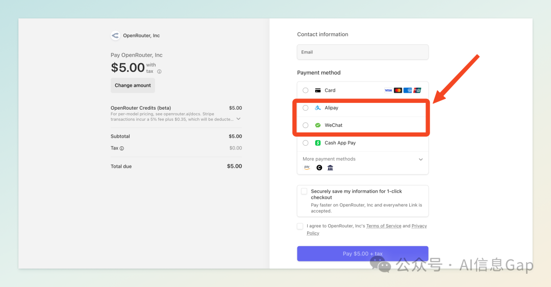Click the Pay OpenRouter, Inc text
Viewport: 551px width, 287px height.
point(137,55)
